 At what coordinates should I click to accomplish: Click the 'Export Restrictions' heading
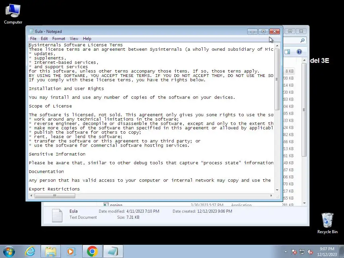click(54, 189)
